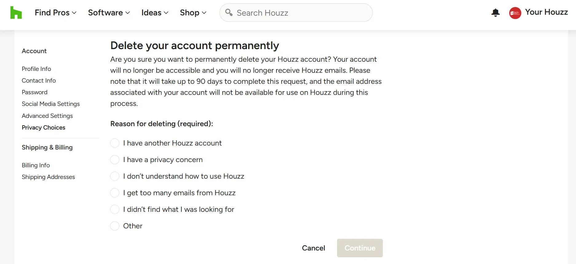576x264 pixels.
Task: Select the 'Other' deletion reason
Action: (114, 226)
